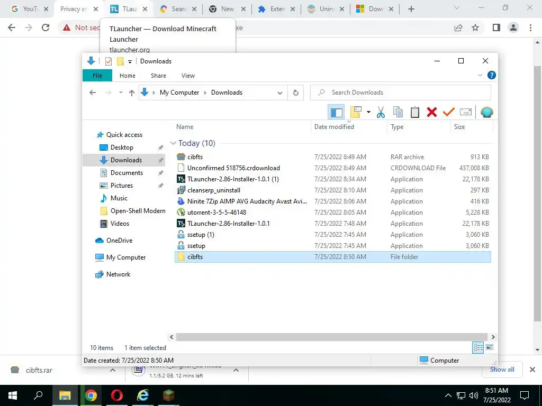Click Chrome share page icon
The height and width of the screenshot is (406, 542).
click(x=458, y=27)
